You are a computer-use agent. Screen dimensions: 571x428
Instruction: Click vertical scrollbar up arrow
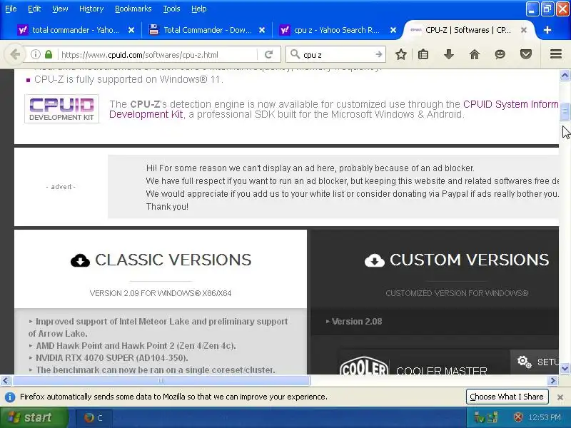tap(565, 76)
